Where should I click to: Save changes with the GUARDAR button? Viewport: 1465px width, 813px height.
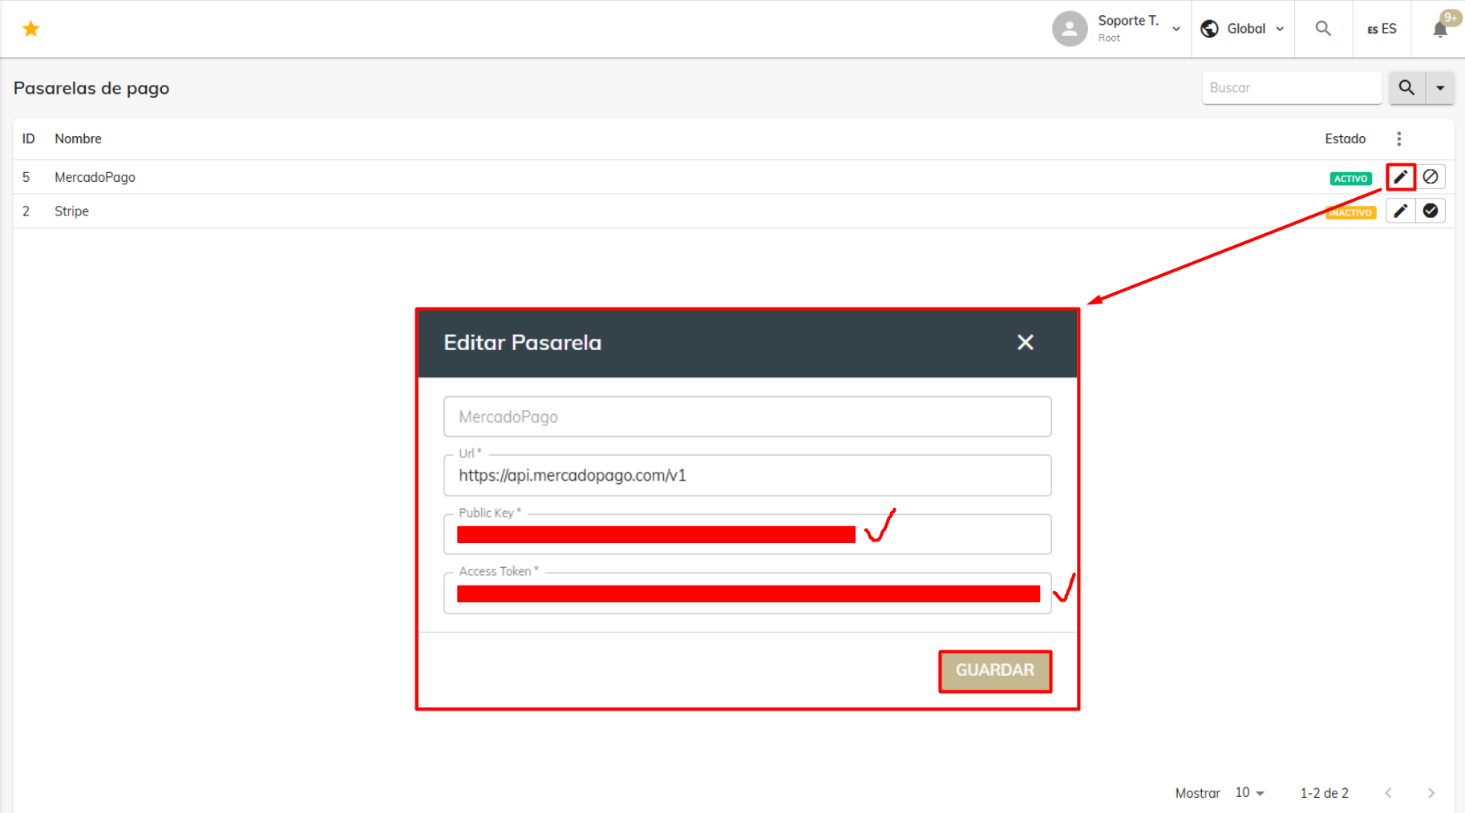[994, 670]
